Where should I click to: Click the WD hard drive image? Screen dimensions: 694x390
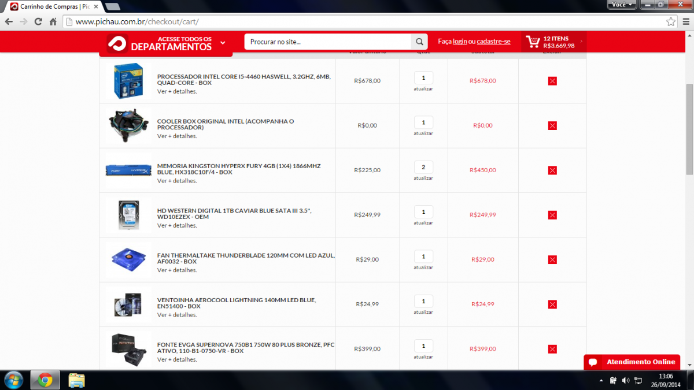128,215
